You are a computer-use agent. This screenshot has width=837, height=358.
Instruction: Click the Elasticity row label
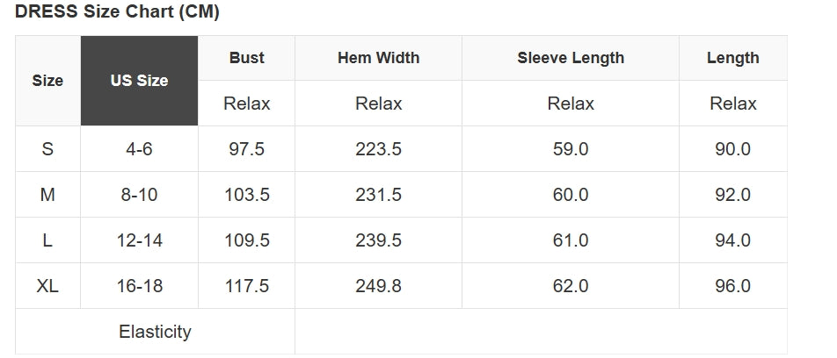click(x=155, y=332)
